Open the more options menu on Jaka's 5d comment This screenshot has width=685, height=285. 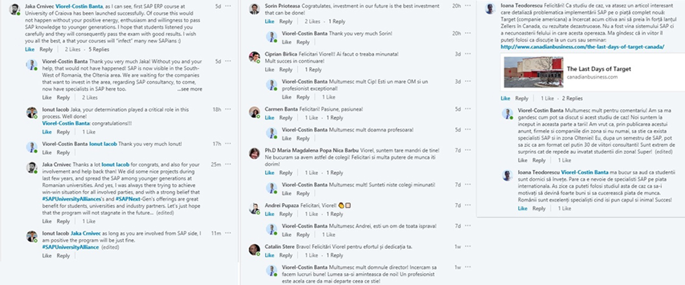click(x=228, y=6)
